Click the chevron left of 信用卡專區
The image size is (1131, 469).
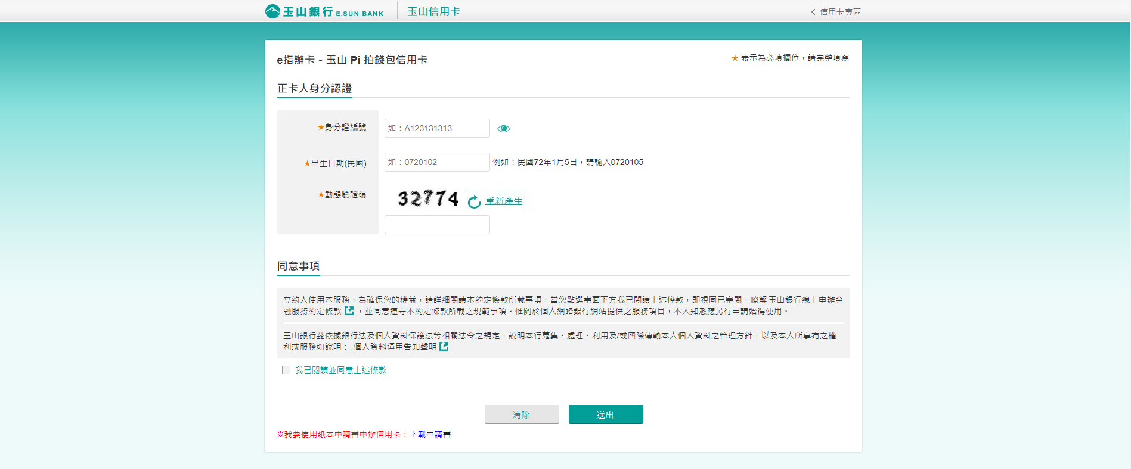813,12
